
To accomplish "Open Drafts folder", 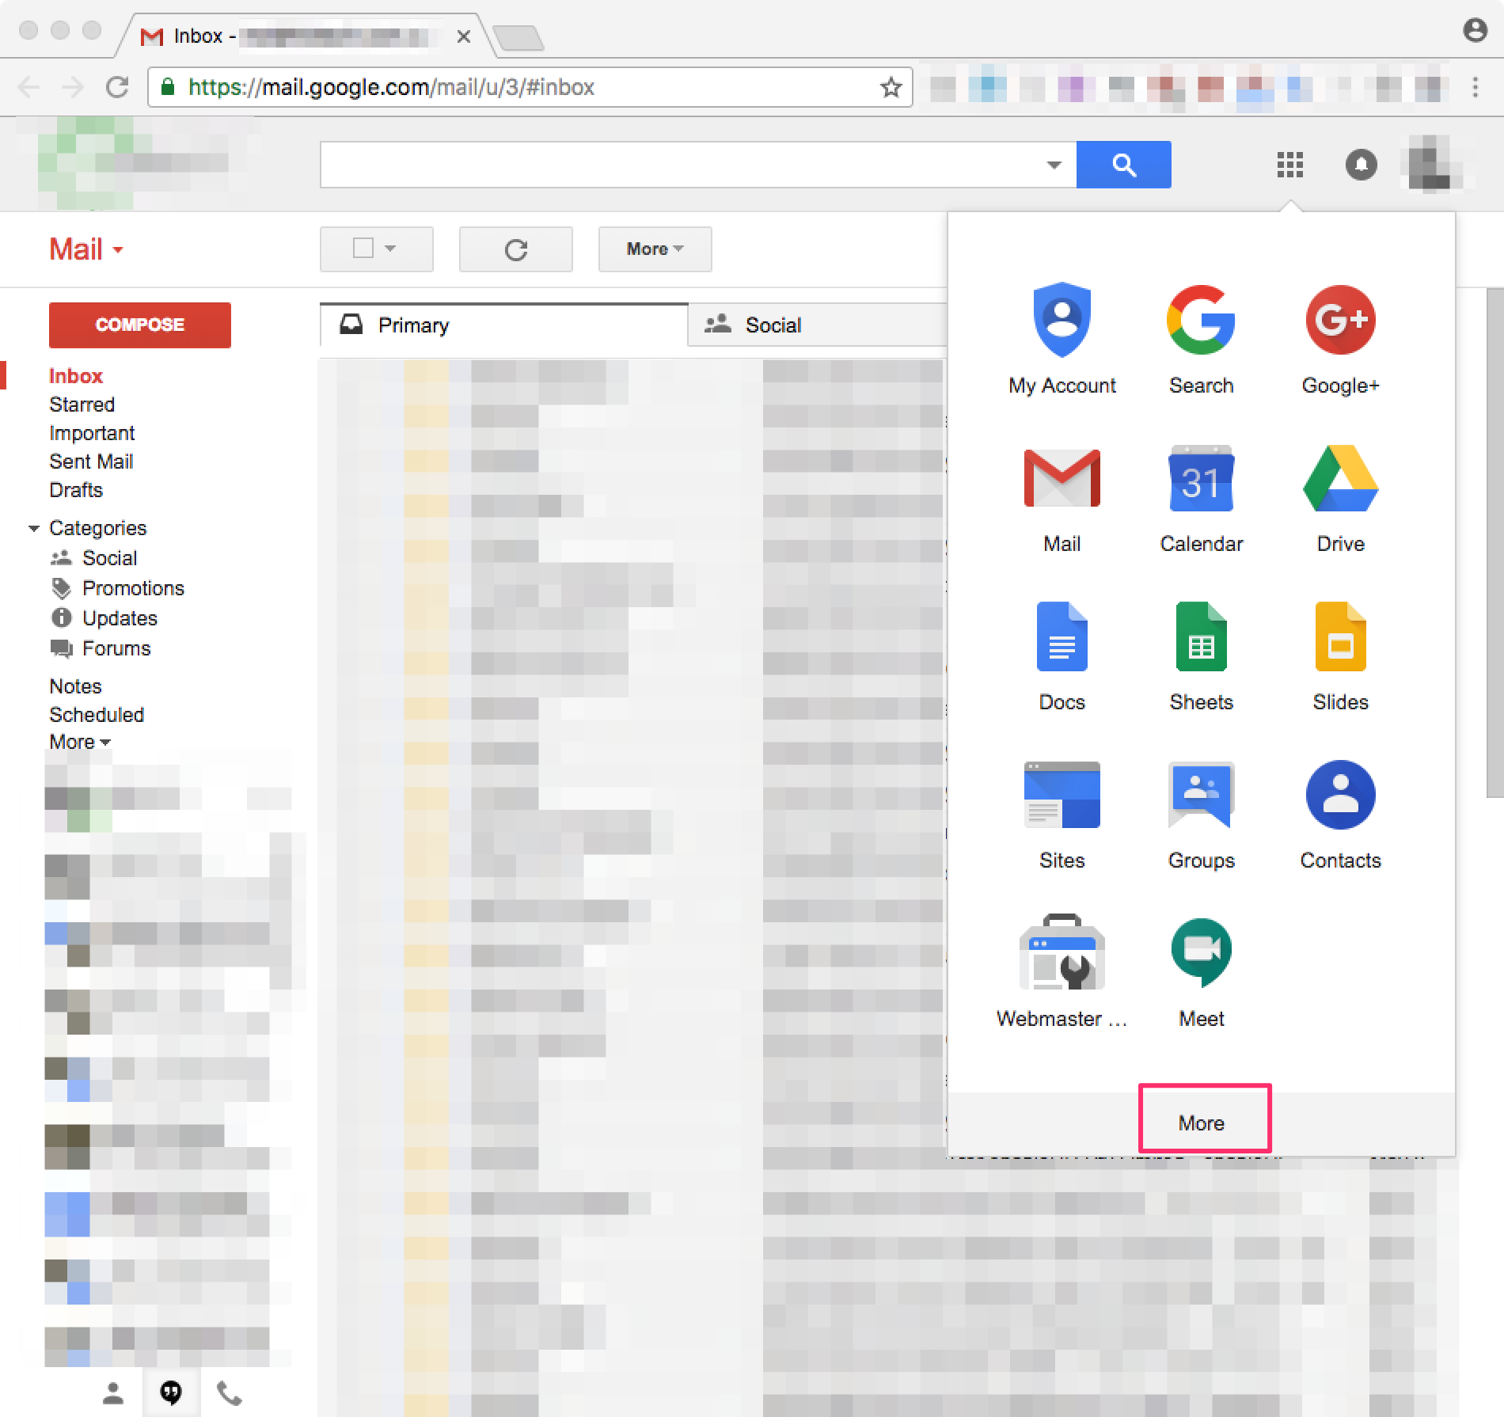I will coord(76,490).
